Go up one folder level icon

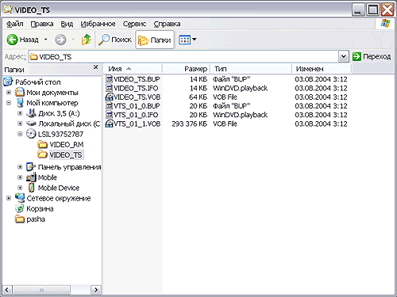tap(87, 40)
